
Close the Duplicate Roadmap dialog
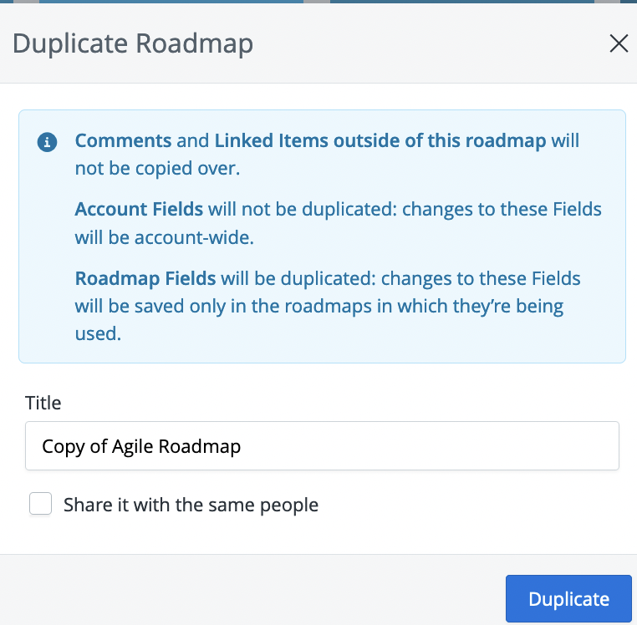(x=619, y=43)
